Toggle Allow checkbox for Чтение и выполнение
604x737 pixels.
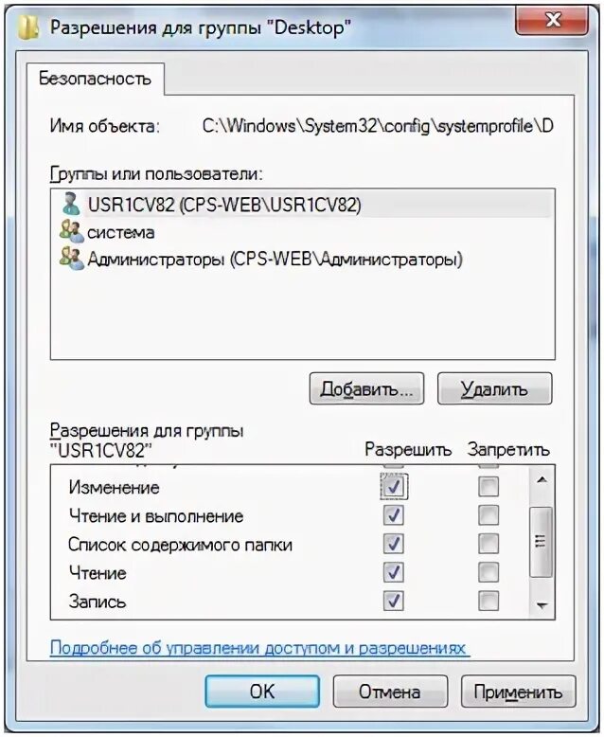point(394,515)
